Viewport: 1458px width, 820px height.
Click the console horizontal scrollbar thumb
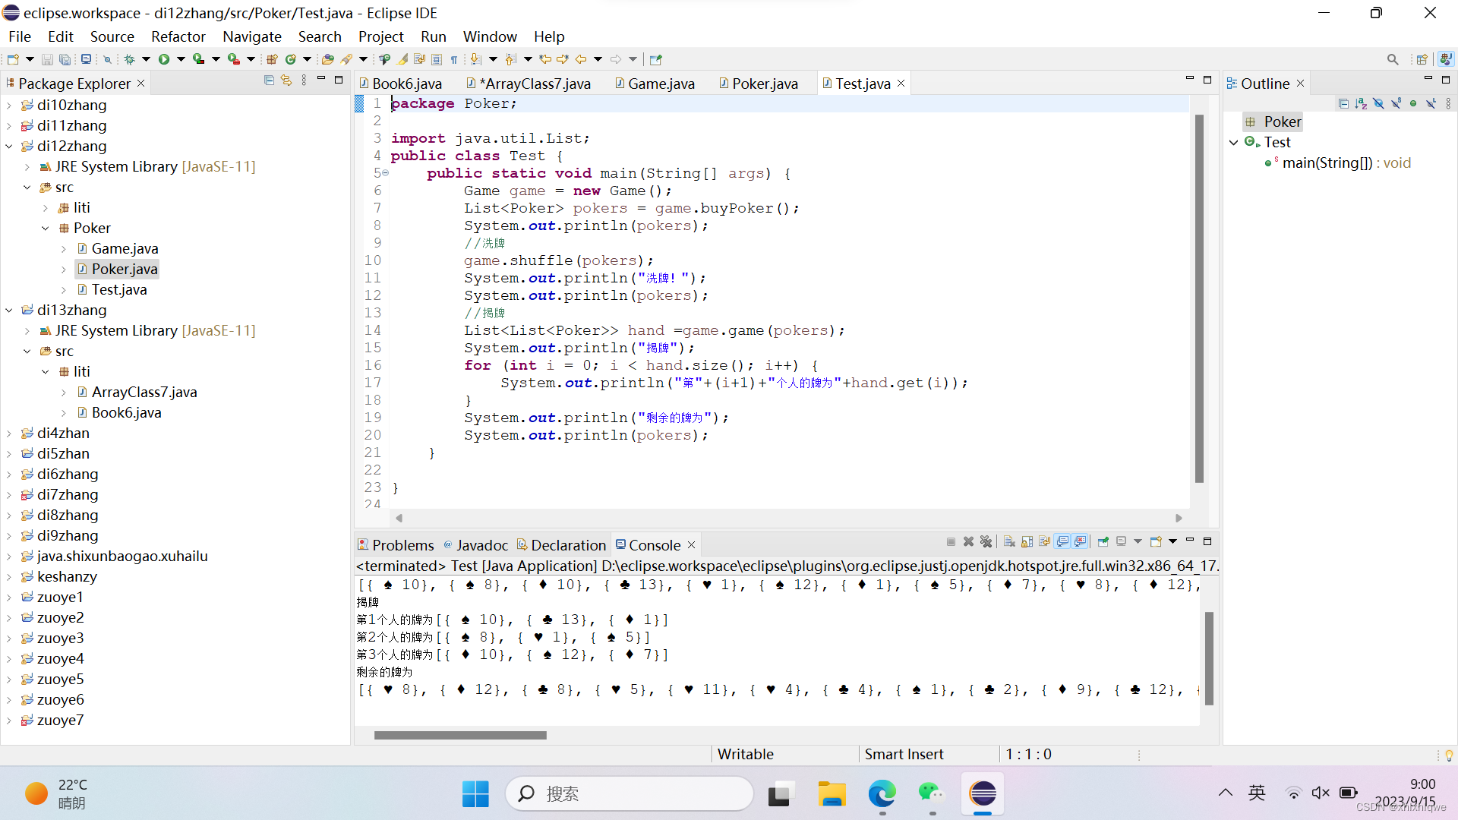pyautogui.click(x=460, y=735)
